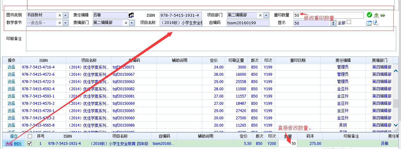Click 选择 link for ISBN 978-7-5415-4716-4
This screenshot has width=401, height=149.
(x=11, y=67)
